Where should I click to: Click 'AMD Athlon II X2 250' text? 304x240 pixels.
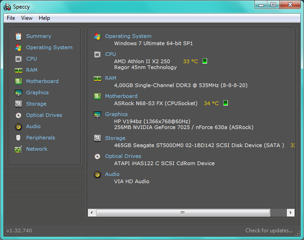pyautogui.click(x=142, y=61)
